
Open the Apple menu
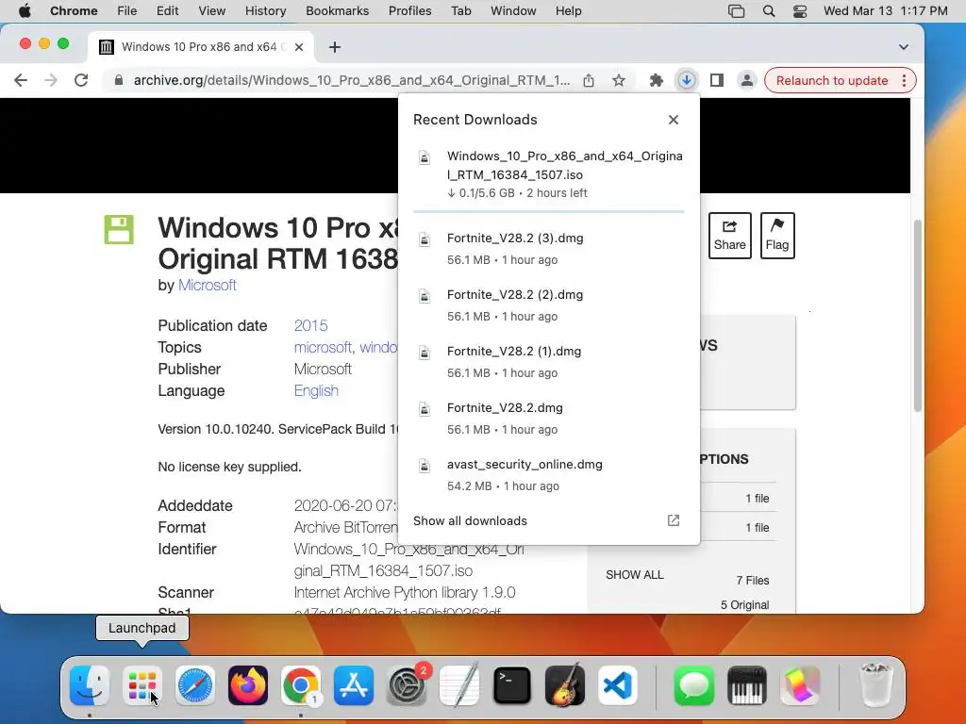click(25, 11)
